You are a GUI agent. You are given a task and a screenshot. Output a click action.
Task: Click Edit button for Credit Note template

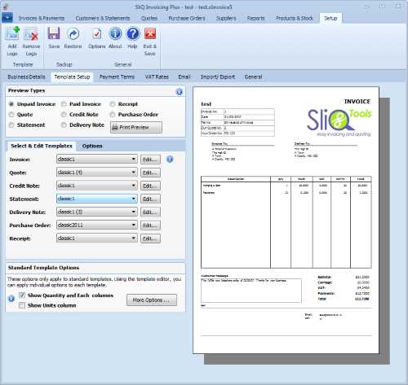coord(150,186)
